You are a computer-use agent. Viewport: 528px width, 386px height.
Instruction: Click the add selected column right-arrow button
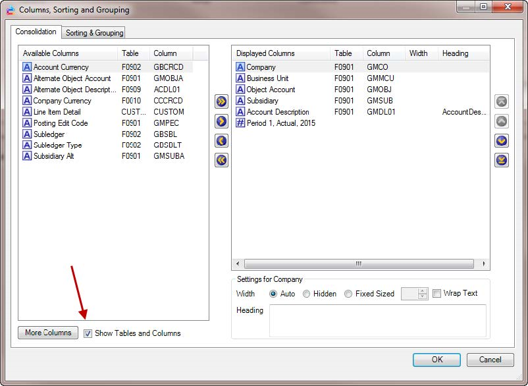point(221,121)
